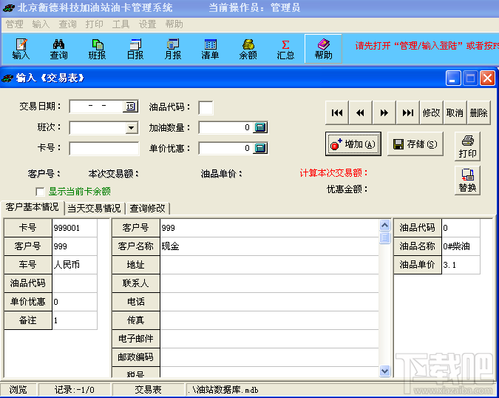Go to previous record

click(x=361, y=112)
